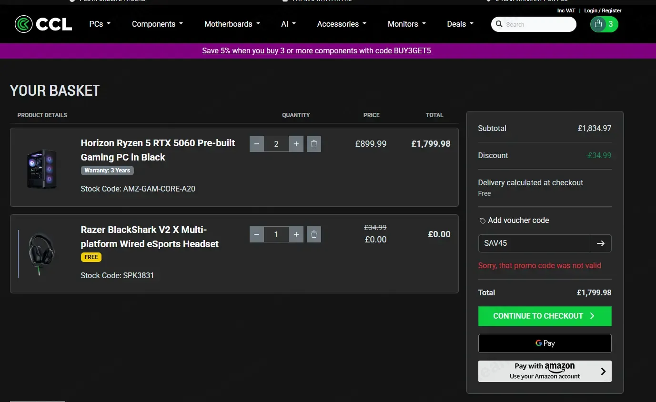Screen dimensions: 656x402
Task: Open Razer BlackShark V2 X product title
Action: click(150, 237)
